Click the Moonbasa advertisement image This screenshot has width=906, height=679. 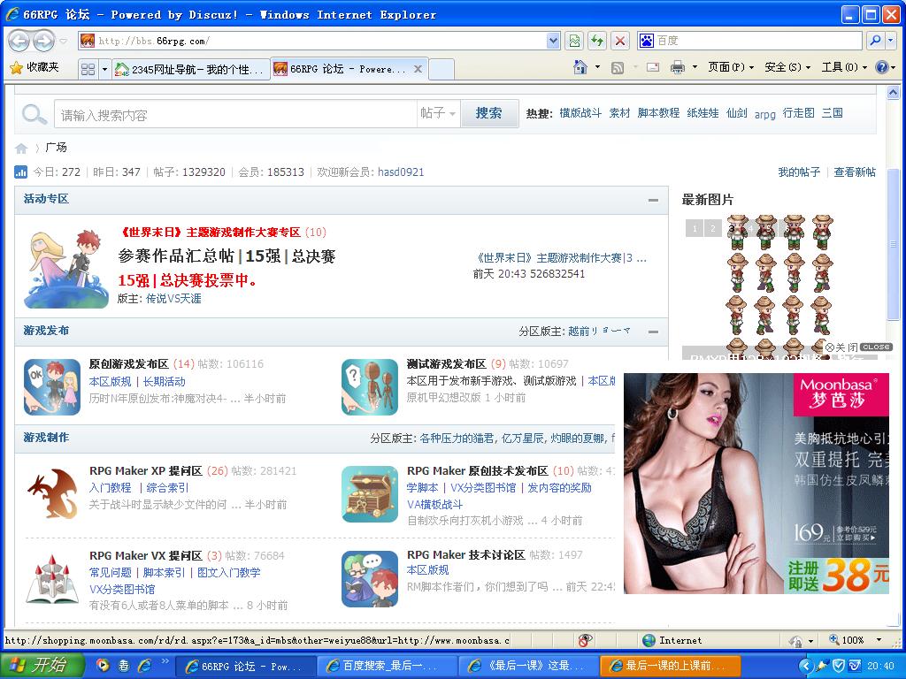tap(756, 484)
